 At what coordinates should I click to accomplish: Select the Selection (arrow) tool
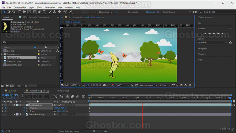point(5,12)
